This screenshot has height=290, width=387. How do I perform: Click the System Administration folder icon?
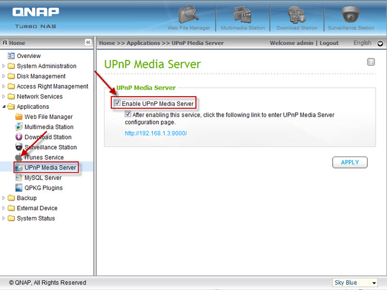11,66
